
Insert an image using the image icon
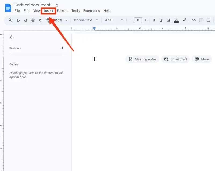pyautogui.click(x=209, y=20)
